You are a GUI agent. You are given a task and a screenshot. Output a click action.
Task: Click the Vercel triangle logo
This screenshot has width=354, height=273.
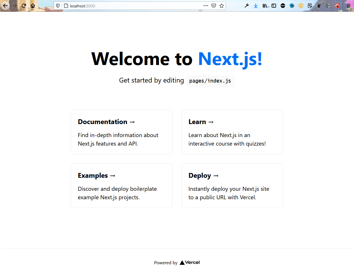tap(182, 263)
